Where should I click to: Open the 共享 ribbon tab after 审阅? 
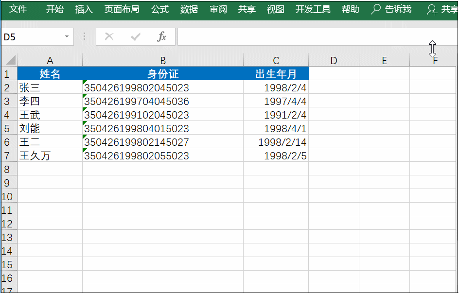point(247,9)
